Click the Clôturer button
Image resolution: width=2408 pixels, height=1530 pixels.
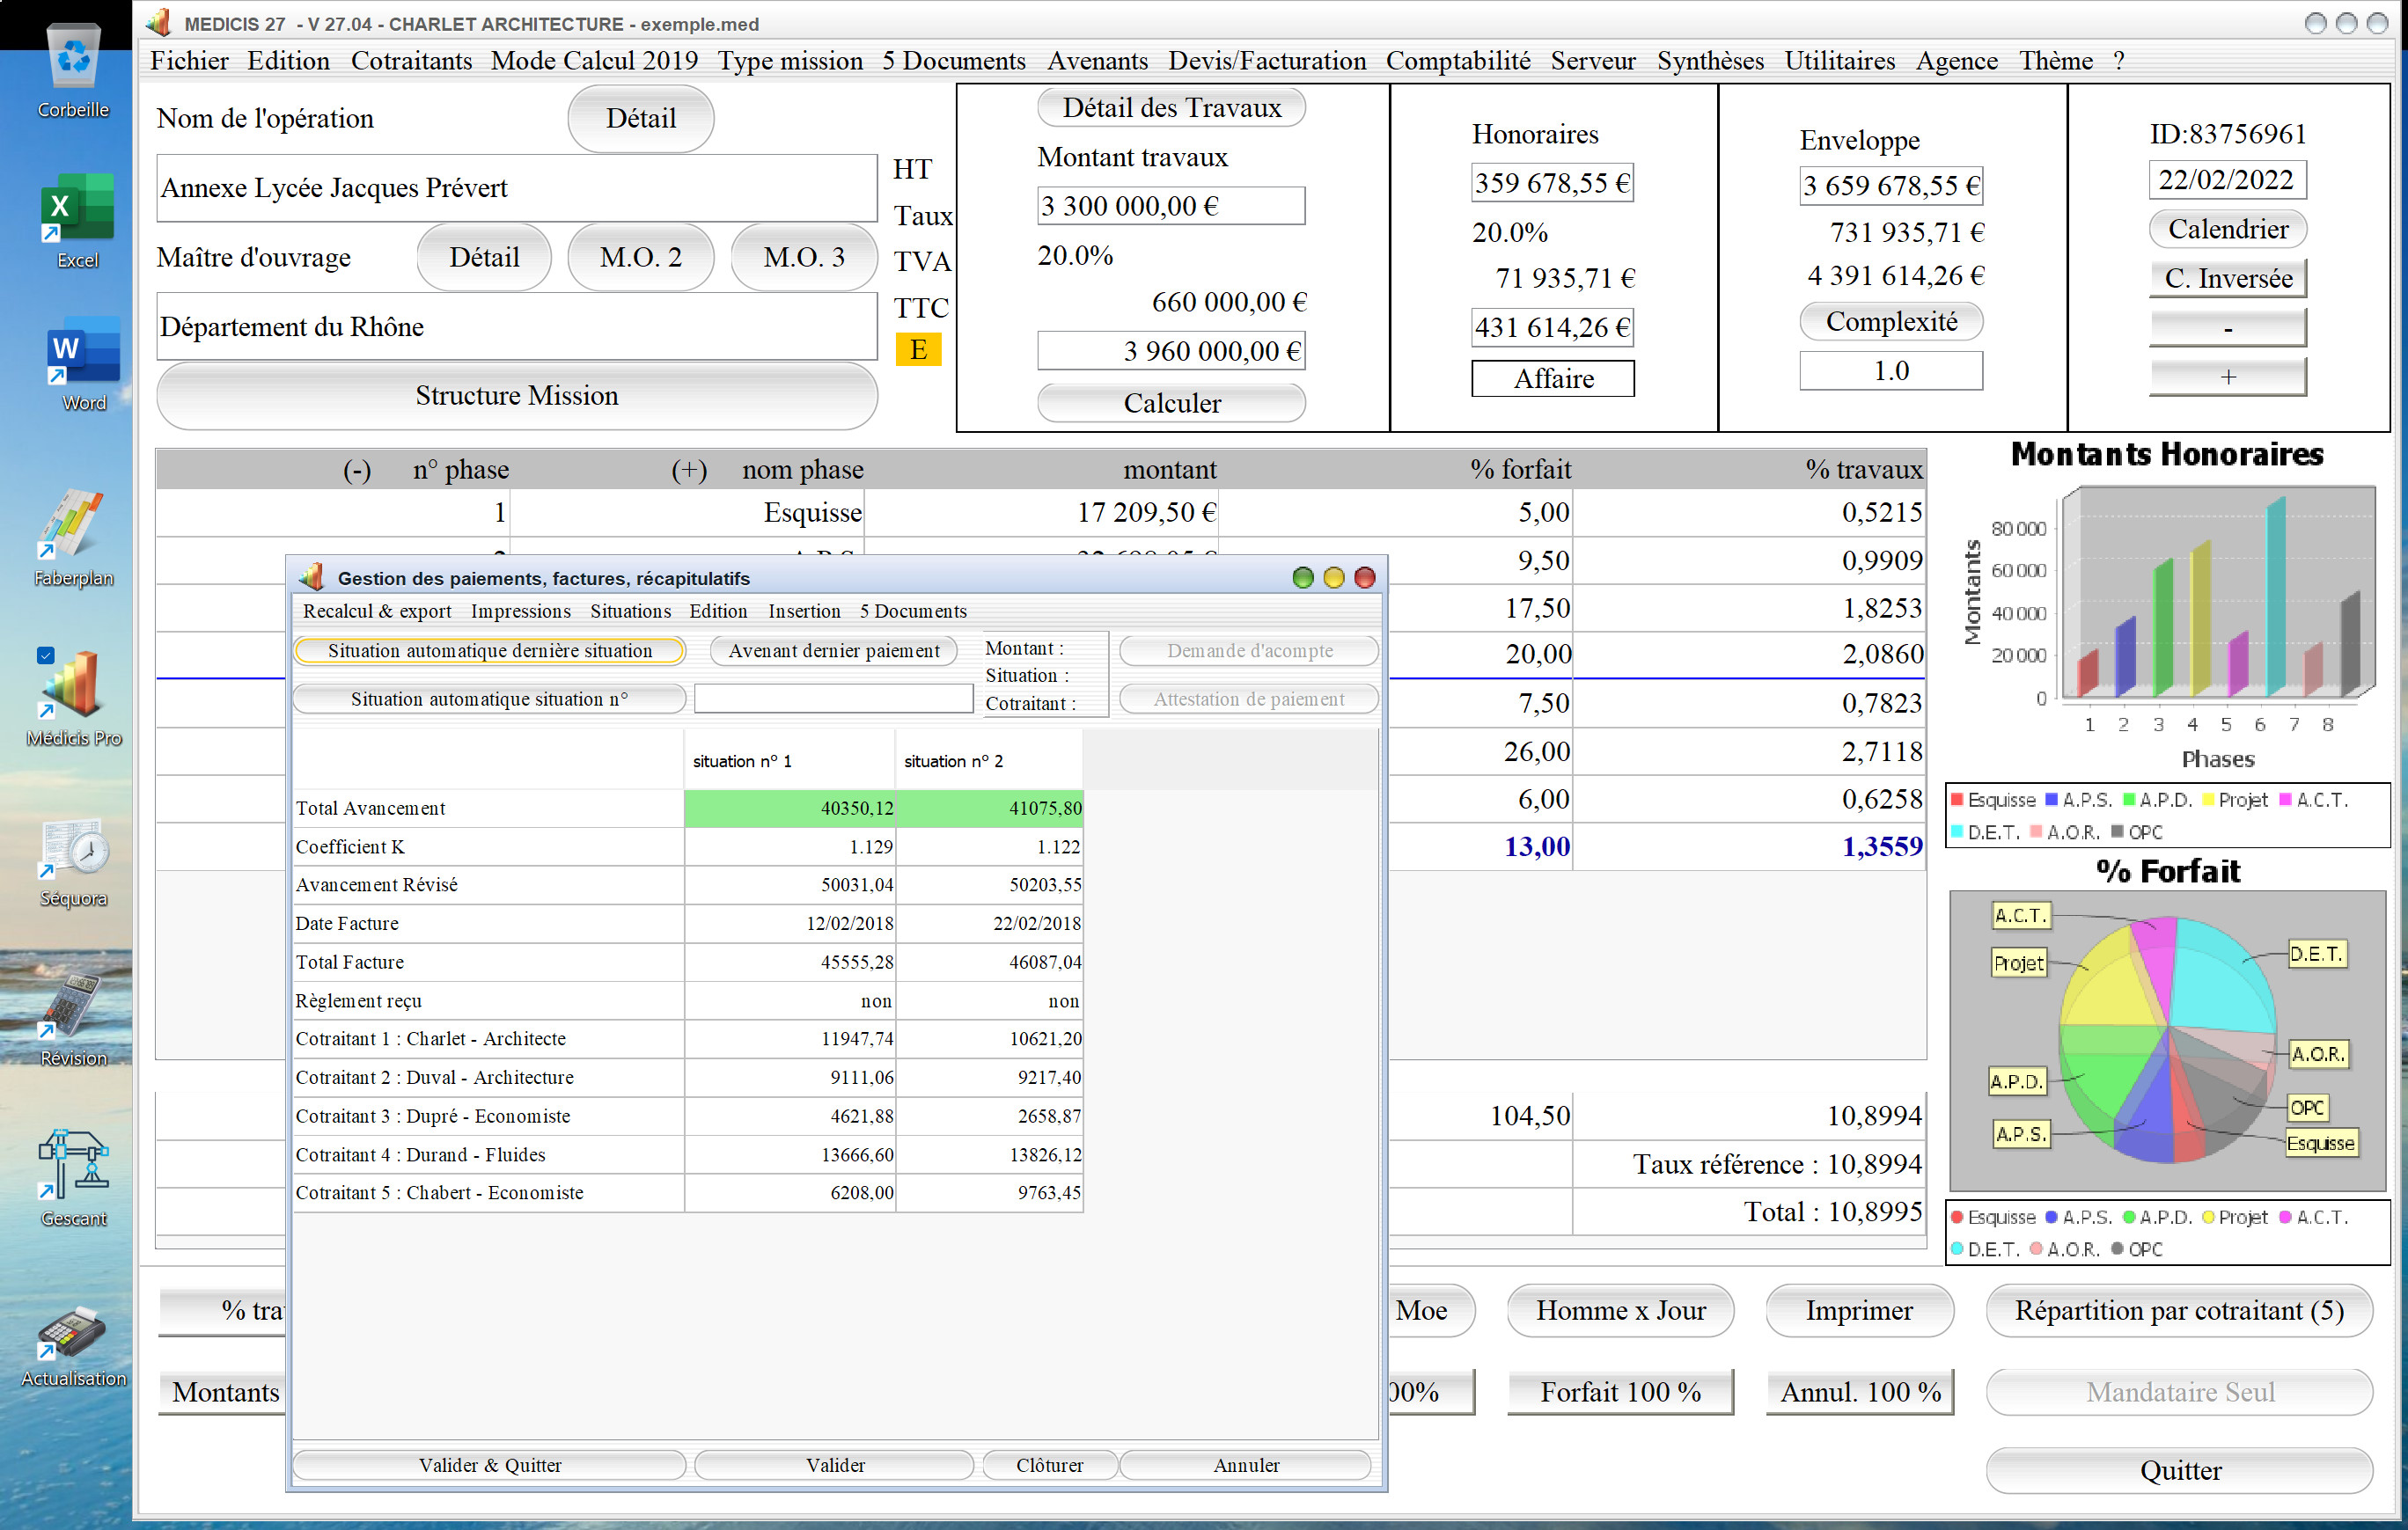coord(1049,1465)
